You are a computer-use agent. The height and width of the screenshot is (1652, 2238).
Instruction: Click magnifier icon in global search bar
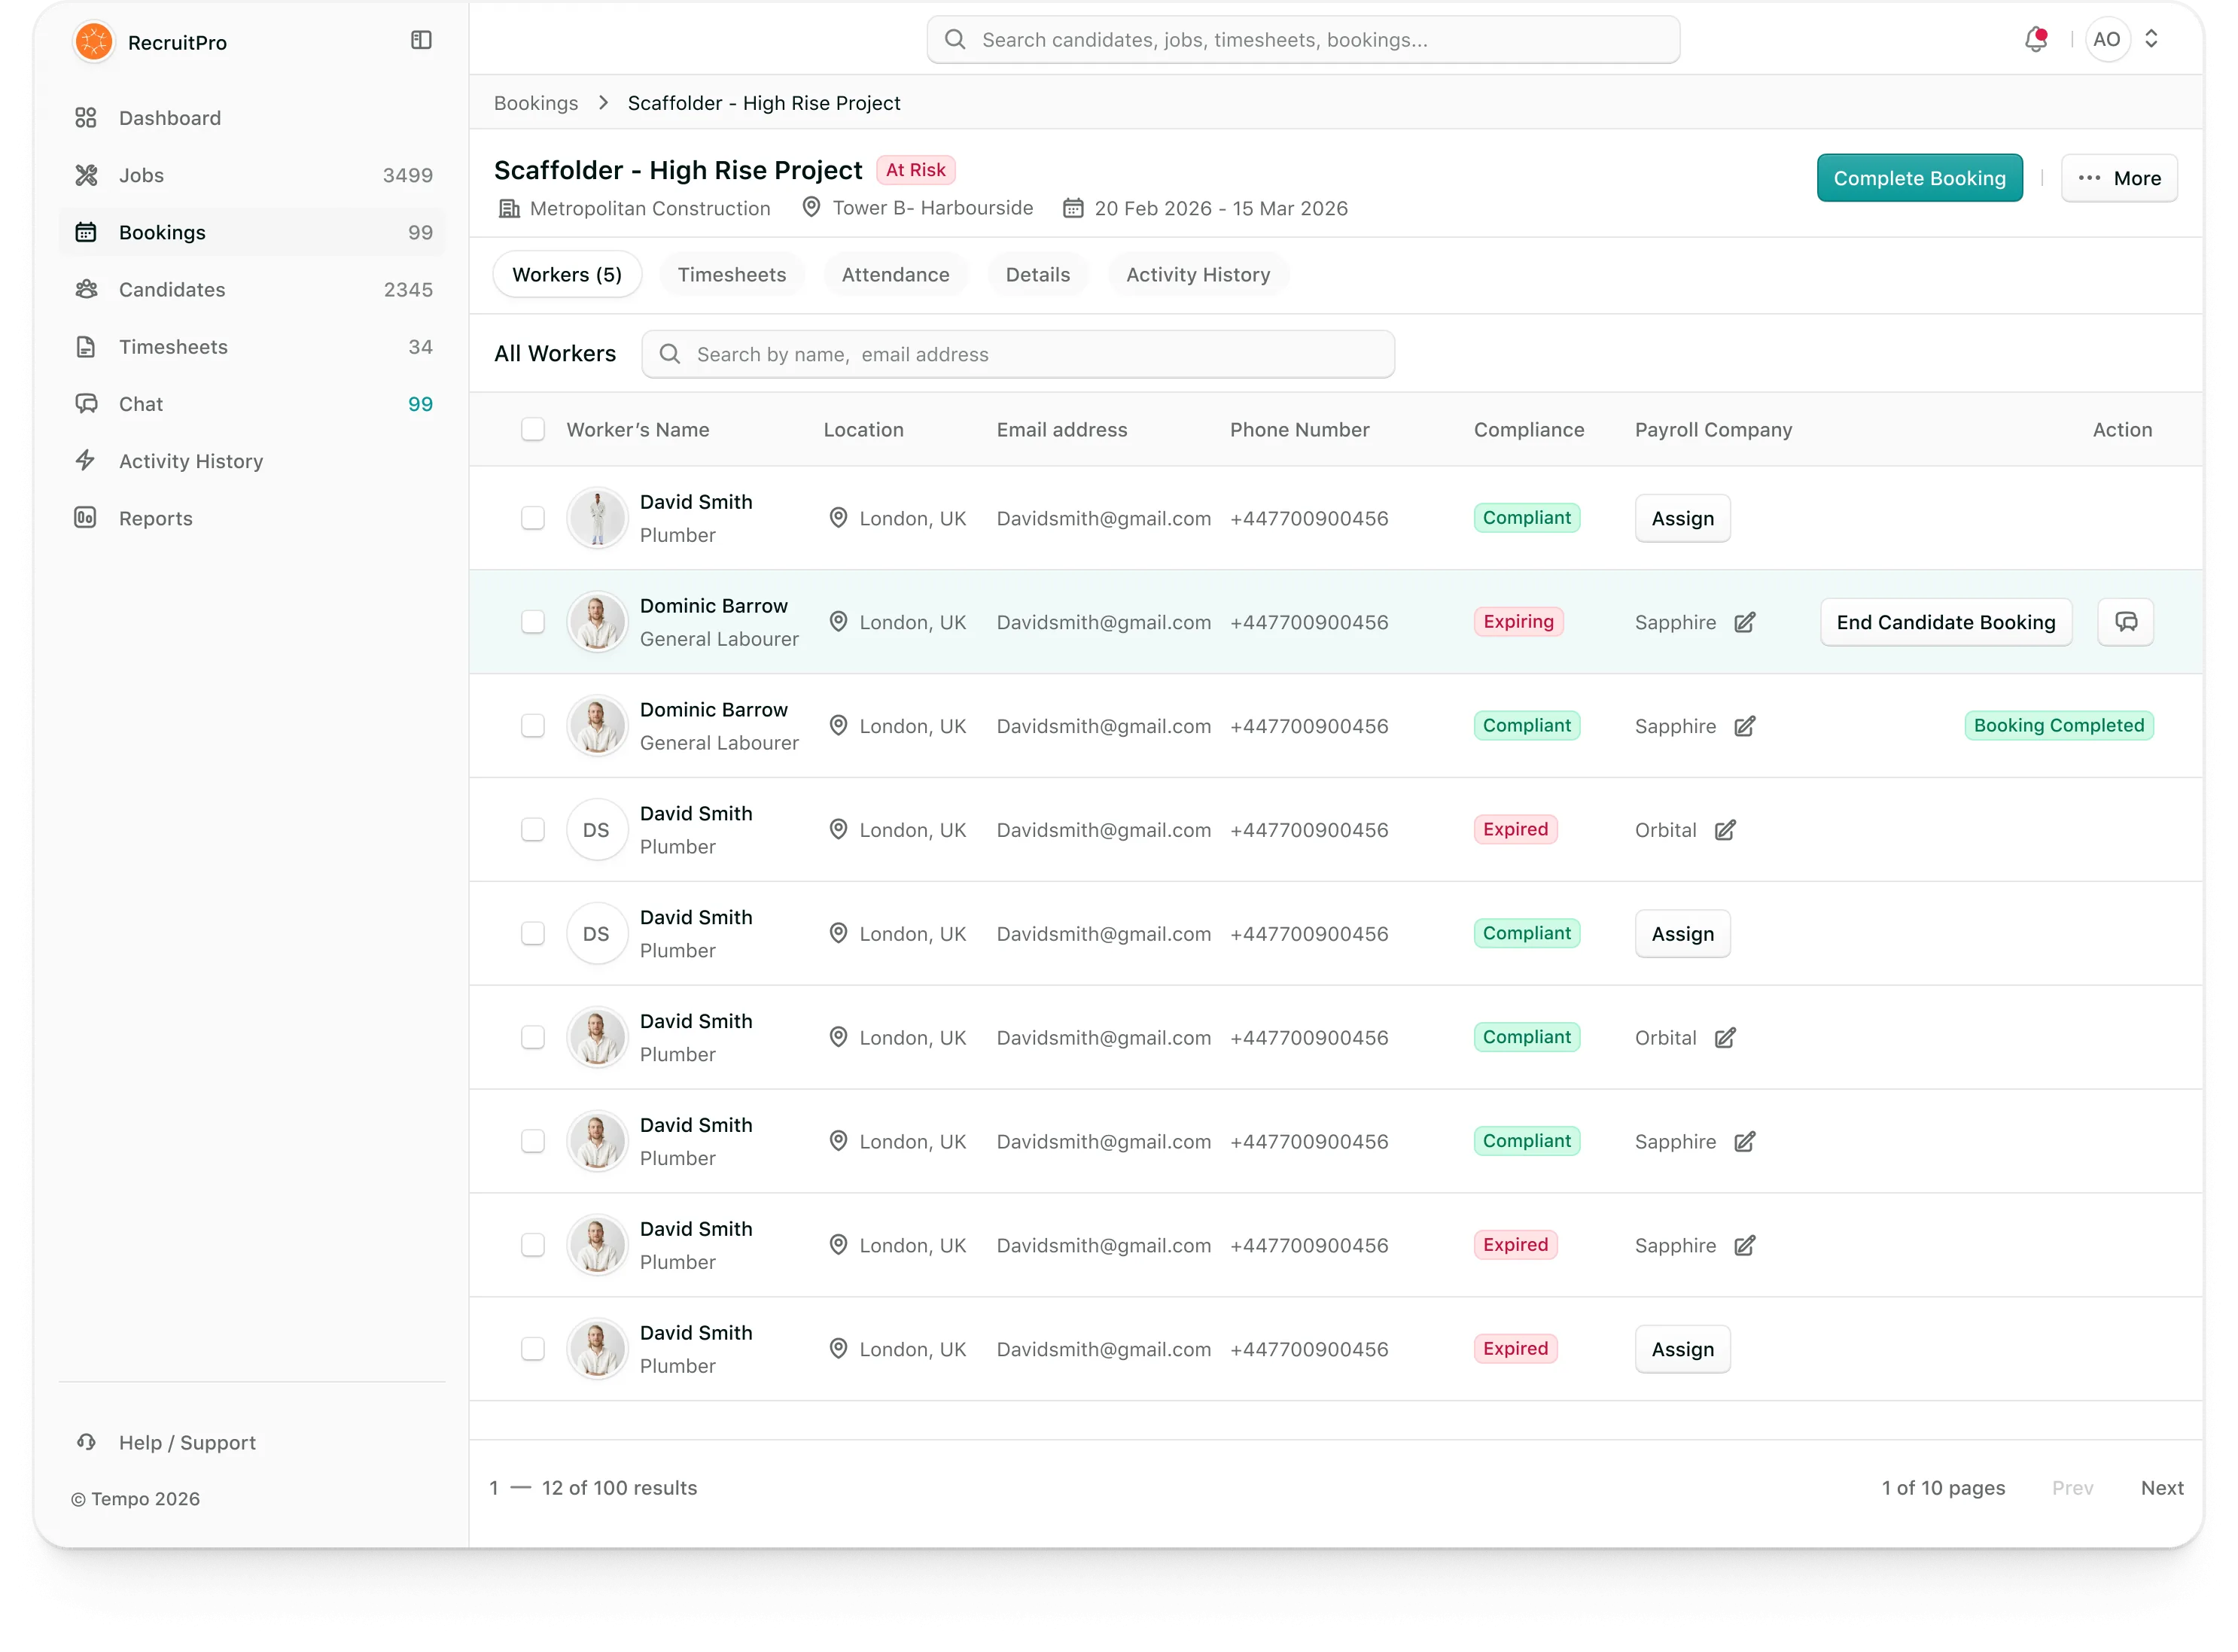coord(955,40)
